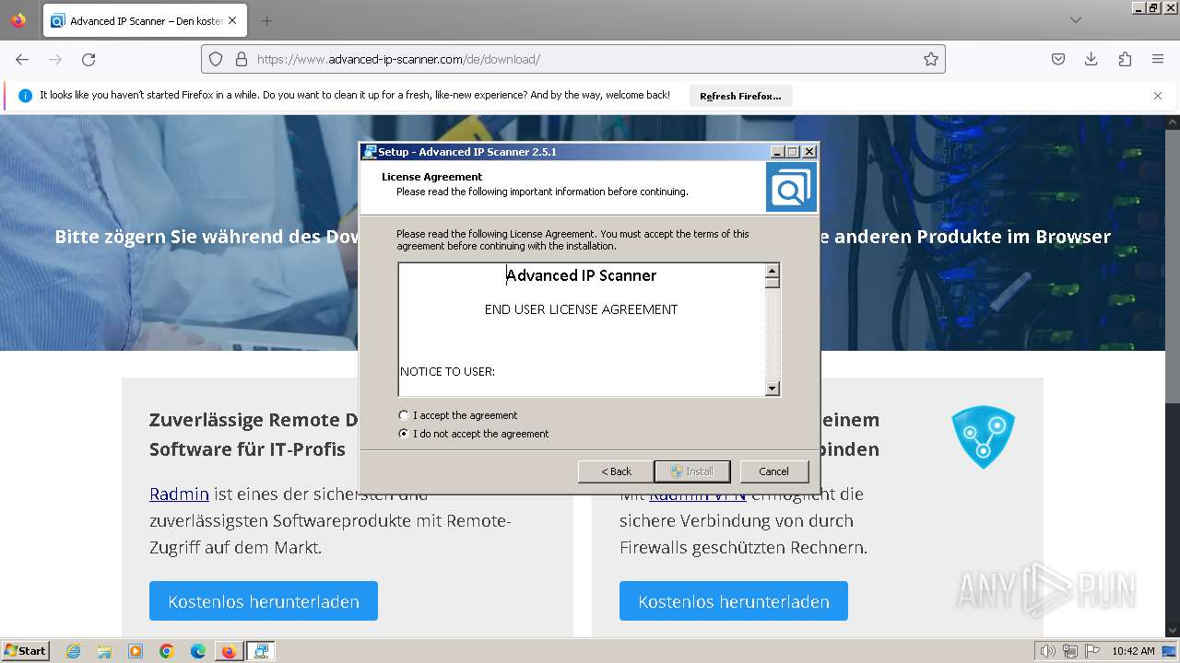Image resolution: width=1180 pixels, height=663 pixels.
Task: Click the Radmin VPN shield logo
Action: click(x=983, y=436)
